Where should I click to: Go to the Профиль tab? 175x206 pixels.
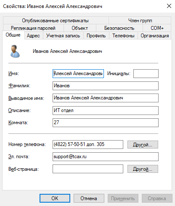click(x=96, y=36)
